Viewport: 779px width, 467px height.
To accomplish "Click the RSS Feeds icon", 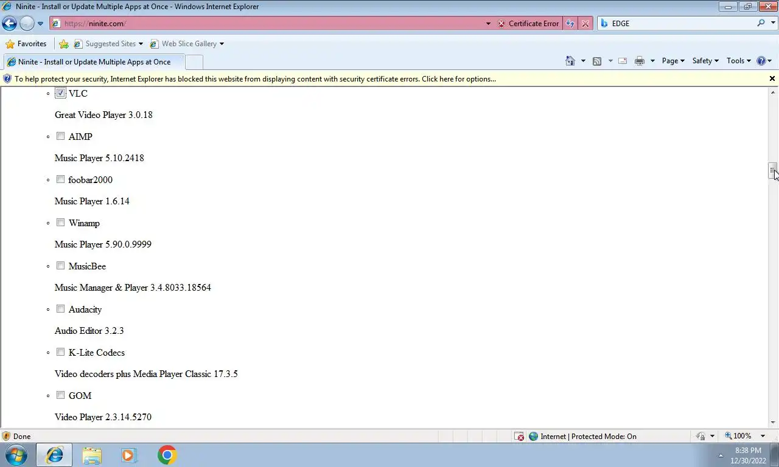I will [x=597, y=61].
